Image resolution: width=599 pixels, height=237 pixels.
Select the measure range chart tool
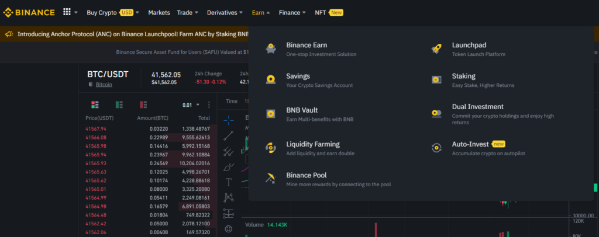tap(229, 214)
